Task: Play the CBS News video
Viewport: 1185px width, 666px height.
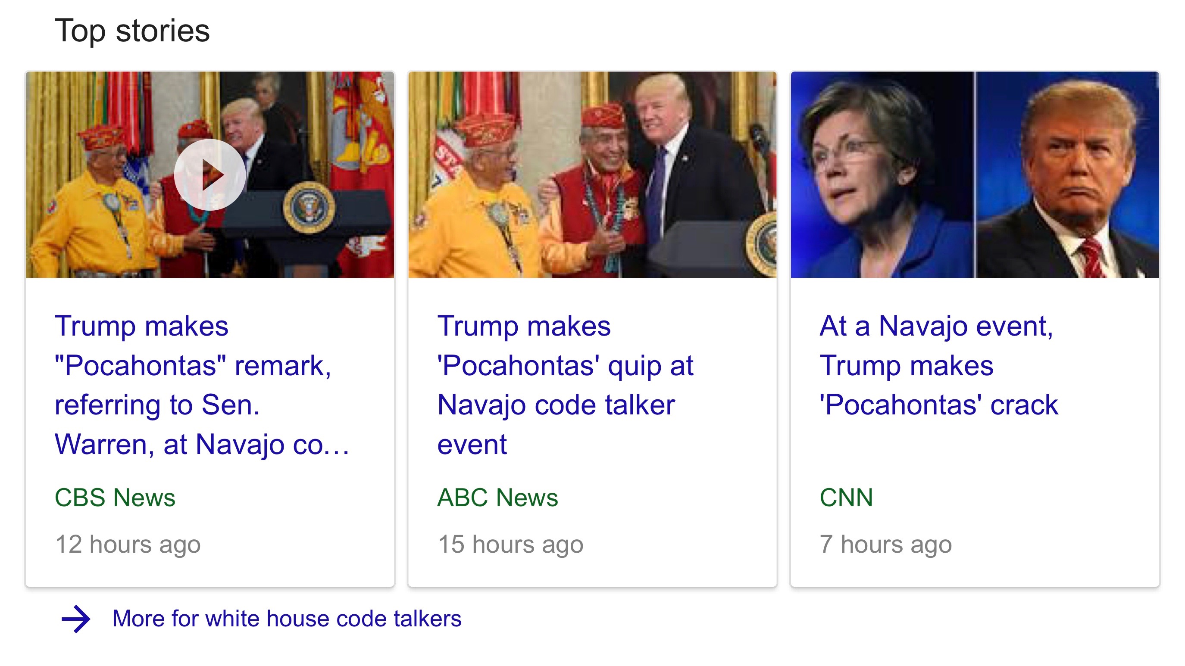Action: point(210,174)
